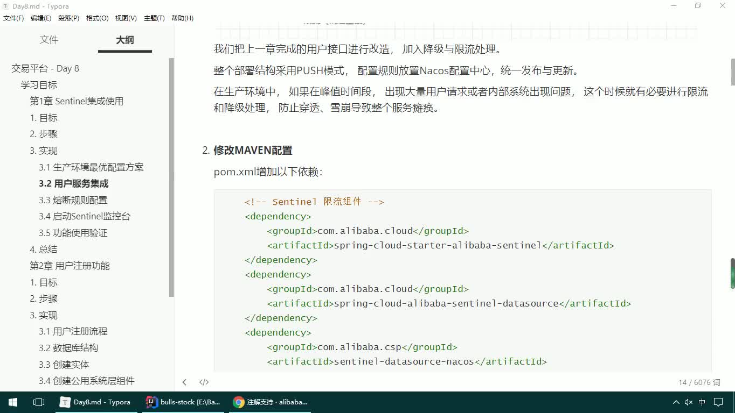Click the spring-cloud-alibaba-sentinel-datasource line
The height and width of the screenshot is (413, 735).
pyautogui.click(x=449, y=303)
